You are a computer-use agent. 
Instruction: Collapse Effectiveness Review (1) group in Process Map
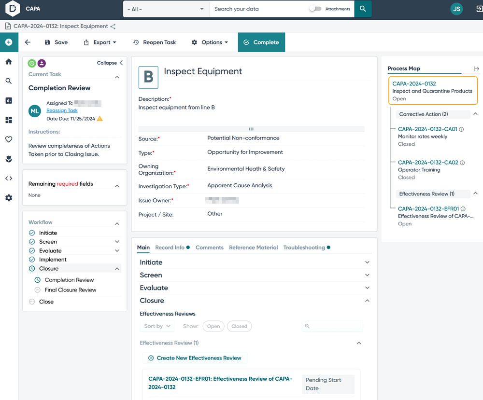point(475,193)
